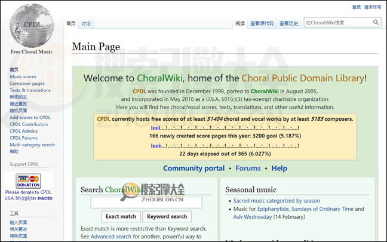387x242 pixels.
Task: Click the search magnifier icon
Action: click(376, 23)
